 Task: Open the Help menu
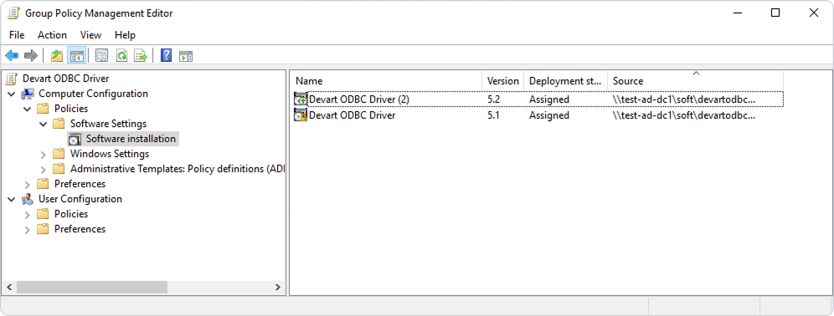tap(125, 35)
